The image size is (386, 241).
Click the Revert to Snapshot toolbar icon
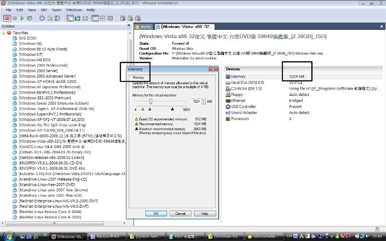tap(50, 18)
